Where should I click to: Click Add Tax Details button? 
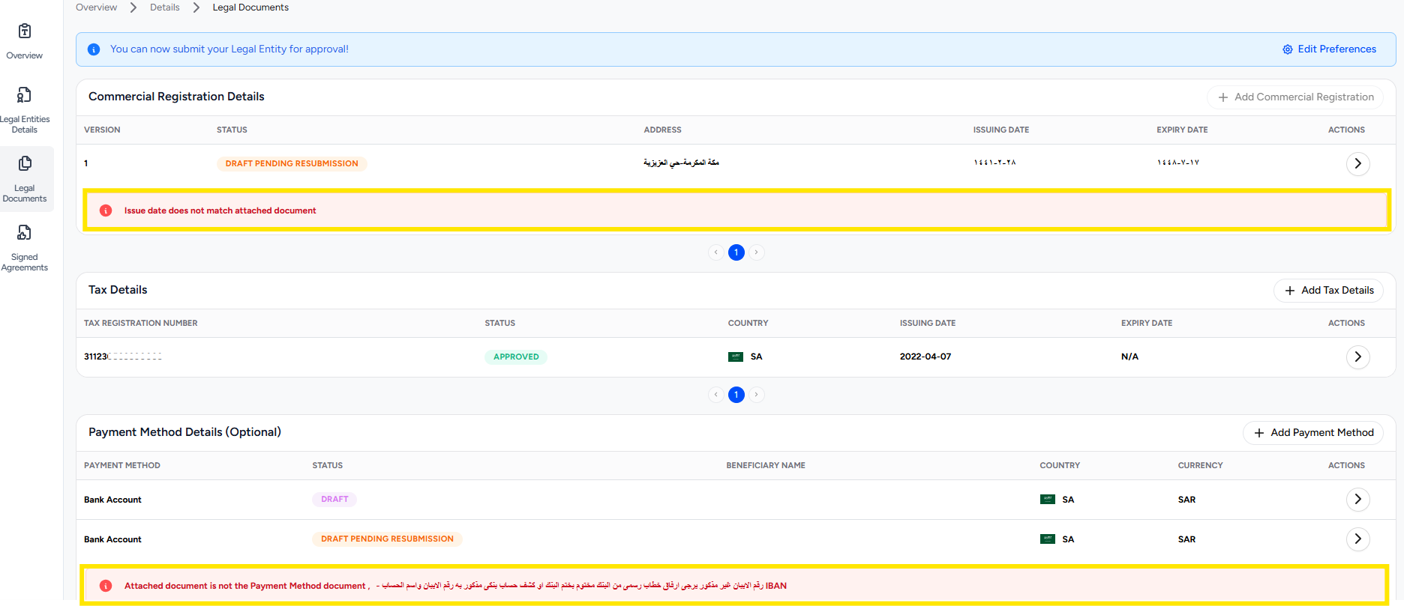coord(1328,291)
